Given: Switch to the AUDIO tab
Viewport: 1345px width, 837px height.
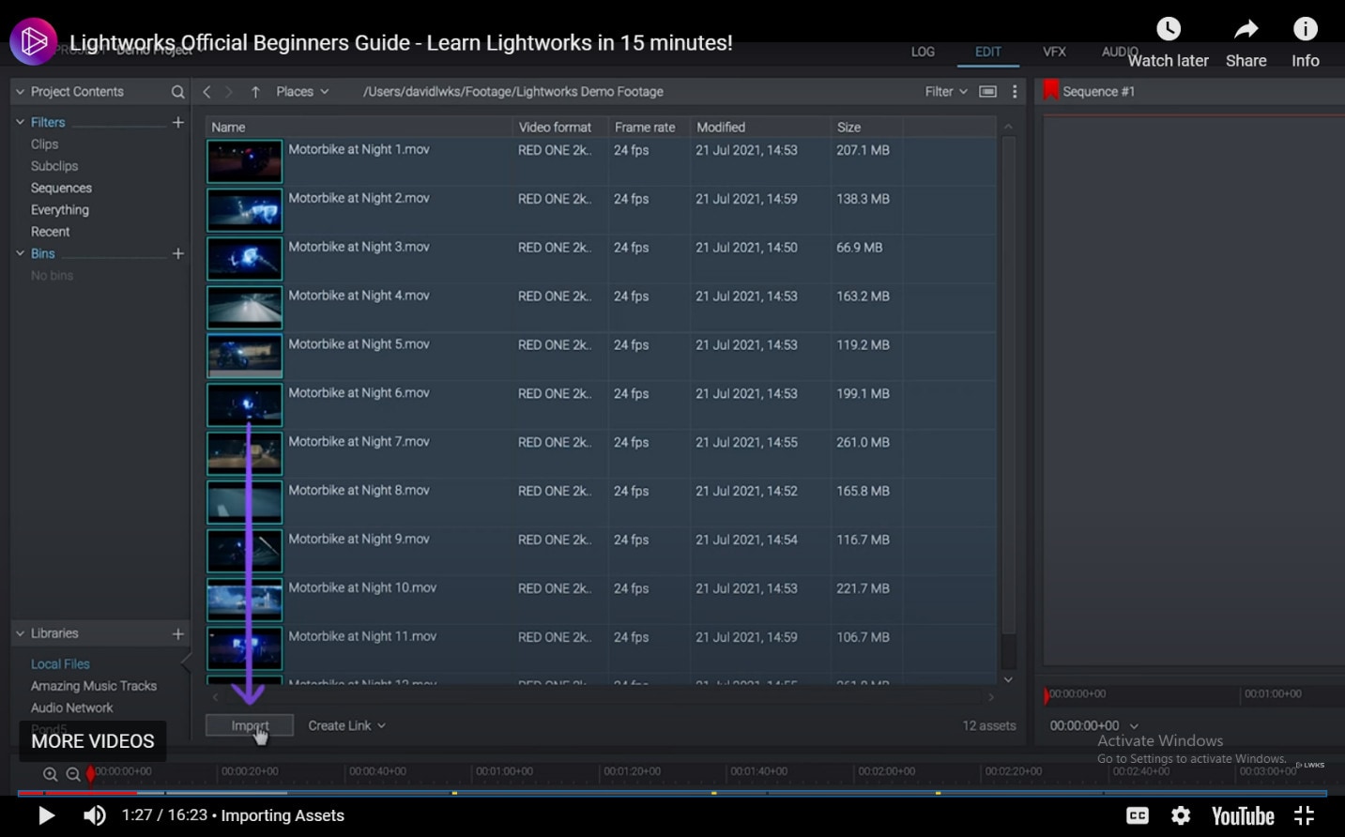Looking at the screenshot, I should tap(1120, 52).
